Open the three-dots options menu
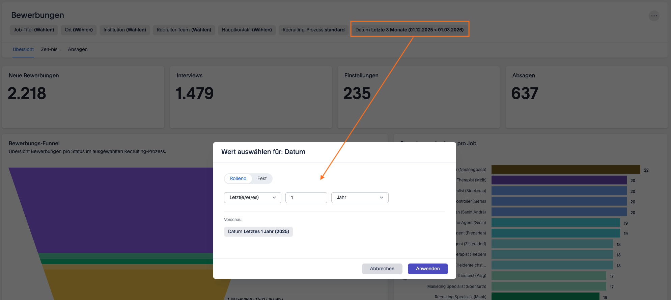Screen dimensions: 671x300 click(654, 16)
